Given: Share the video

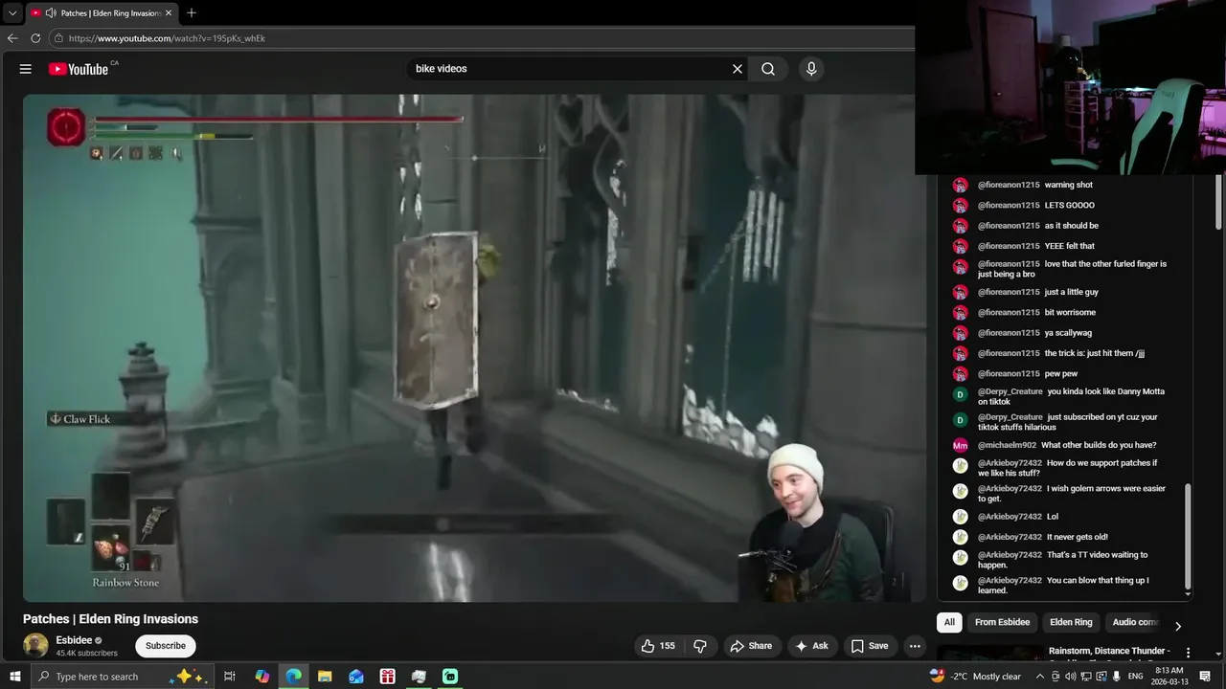Looking at the screenshot, I should pyautogui.click(x=751, y=646).
